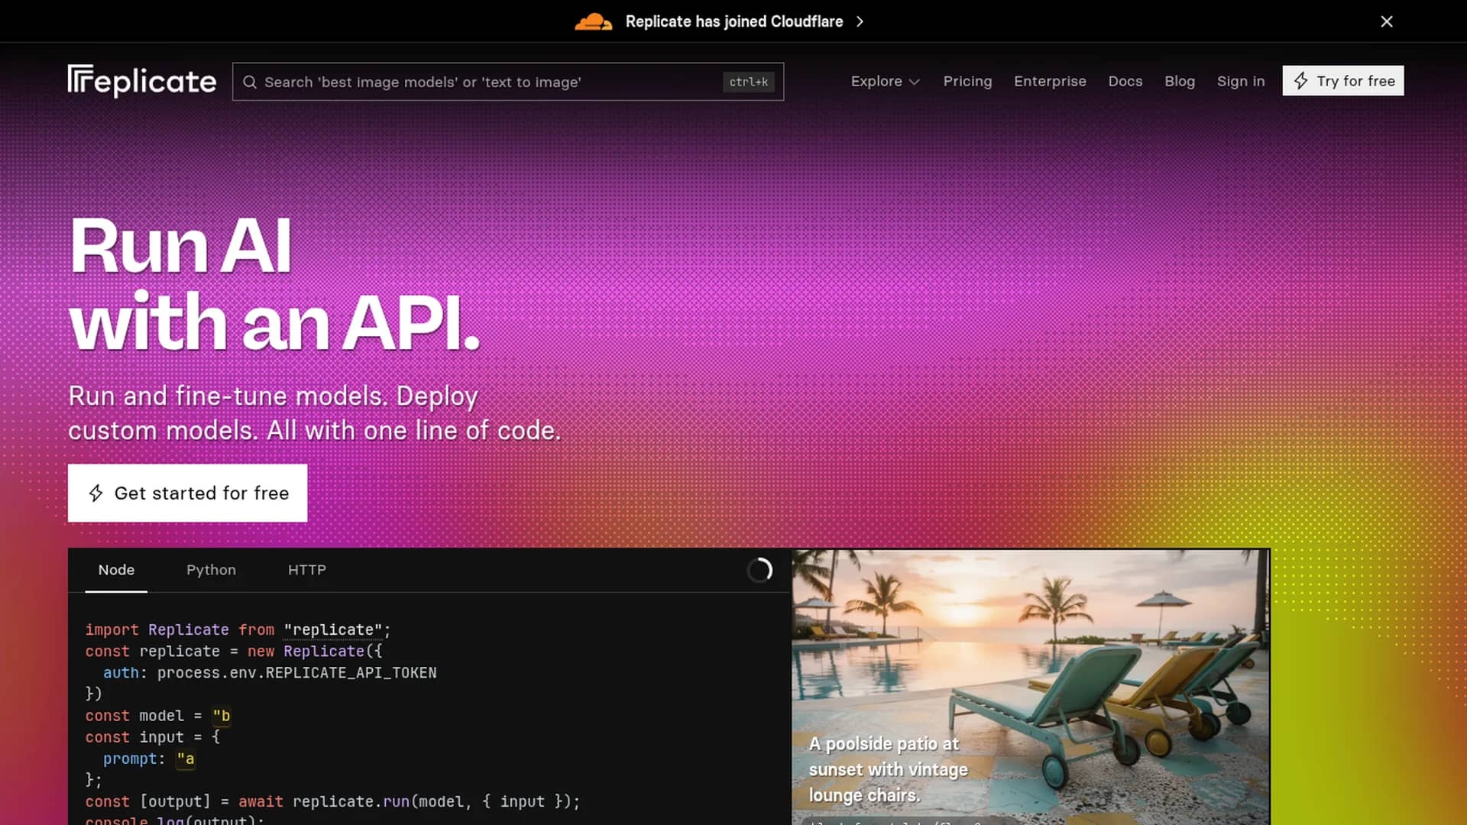
Task: Click the ctrl+k shortcut badge
Action: [x=748, y=82]
